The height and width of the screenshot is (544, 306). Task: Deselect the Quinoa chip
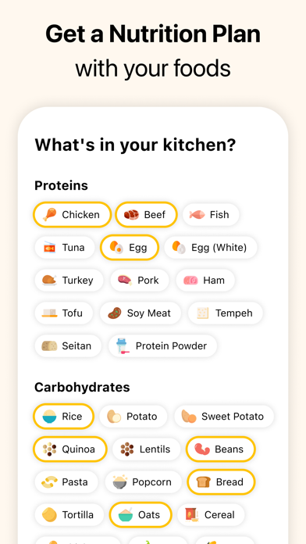tap(70, 449)
